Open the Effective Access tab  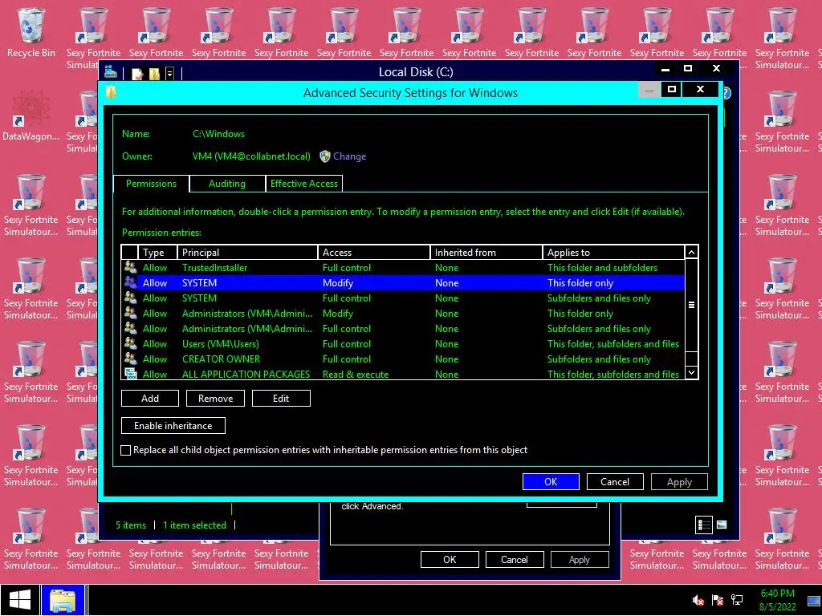pyautogui.click(x=304, y=184)
